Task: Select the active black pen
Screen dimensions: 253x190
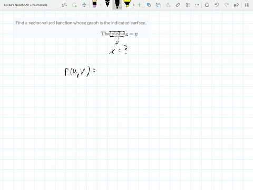Action: 117,4
